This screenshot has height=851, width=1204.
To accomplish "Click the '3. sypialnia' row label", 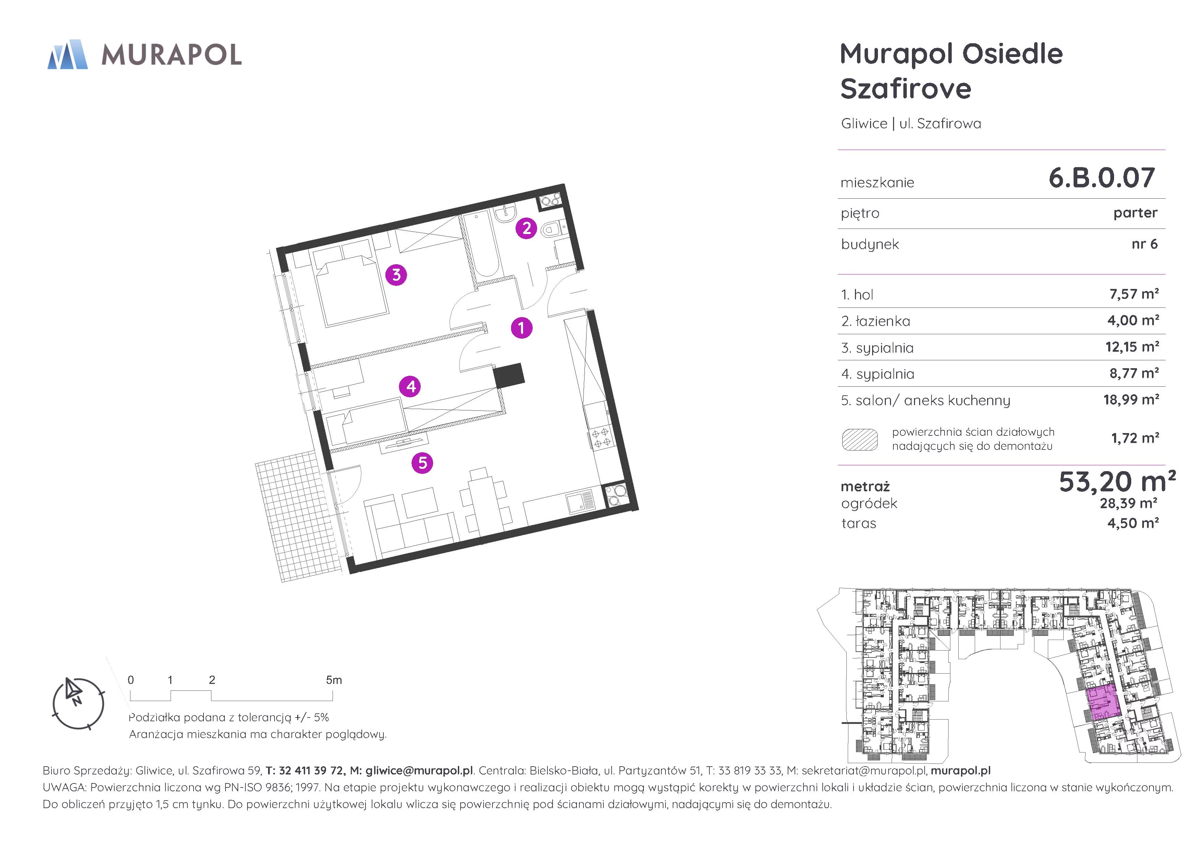I will pos(877,348).
